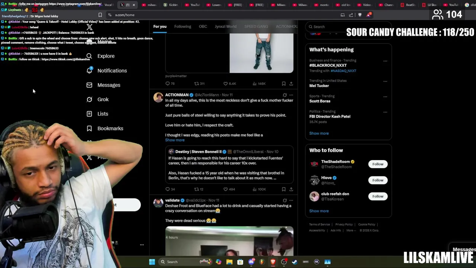
Task: Open options for FBI Director Kash Patel trend
Action: (385, 112)
